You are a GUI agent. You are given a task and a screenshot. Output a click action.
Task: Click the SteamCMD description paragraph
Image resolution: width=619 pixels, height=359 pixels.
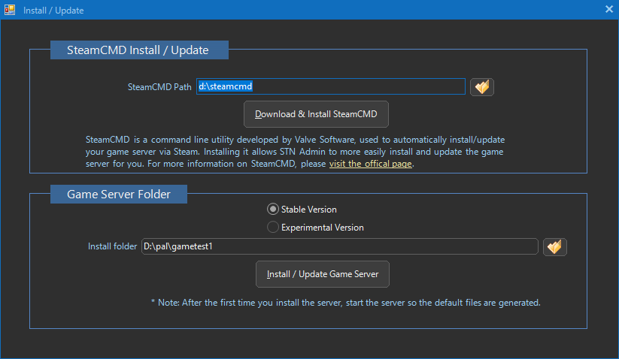click(x=295, y=152)
